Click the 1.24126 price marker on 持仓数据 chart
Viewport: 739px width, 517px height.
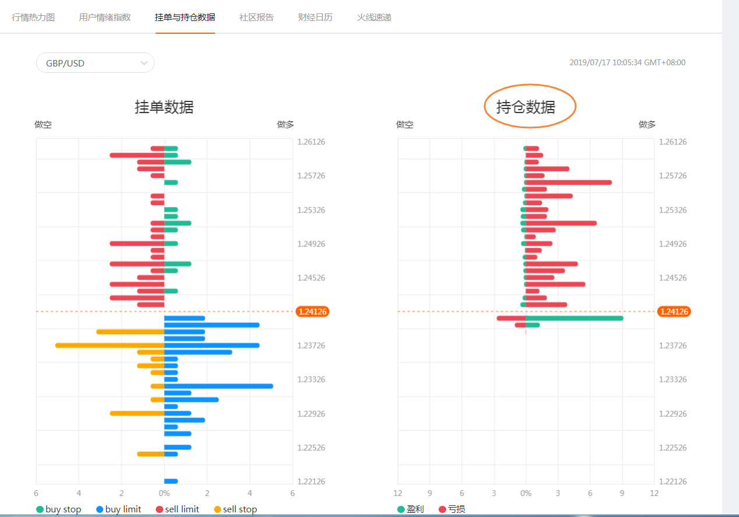674,312
